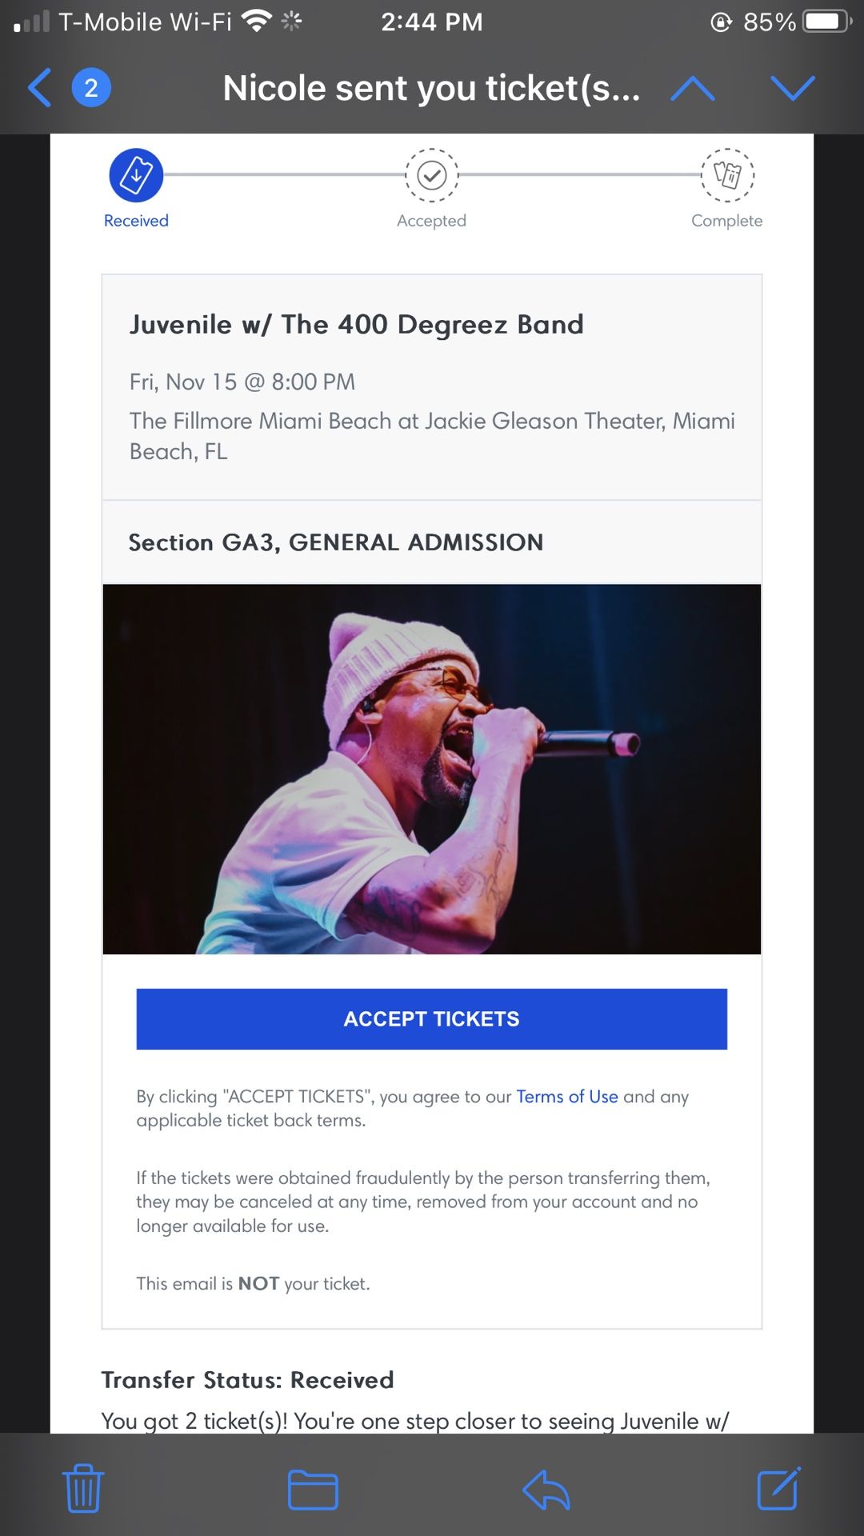Viewport: 864px width, 1536px height.
Task: Delete this email with trash icon
Action: coord(83,1489)
